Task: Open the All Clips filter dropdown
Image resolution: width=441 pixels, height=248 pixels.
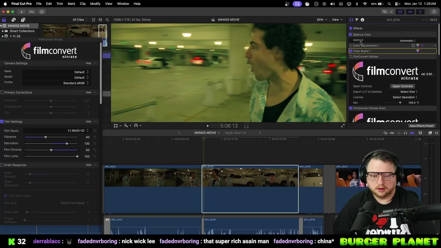Action: pyautogui.click(x=80, y=20)
